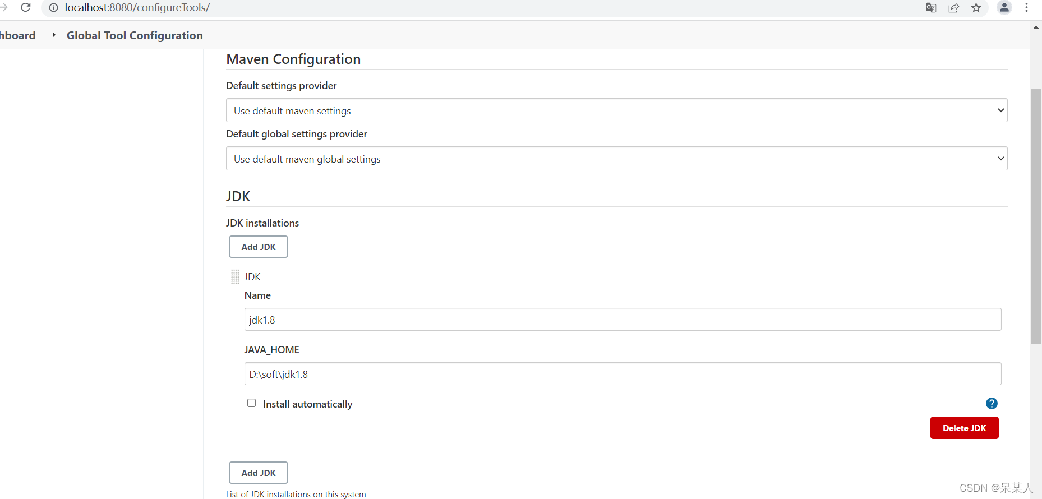Open the Default global settings provider dropdown
Viewport: 1042px width, 499px height.
pos(616,159)
